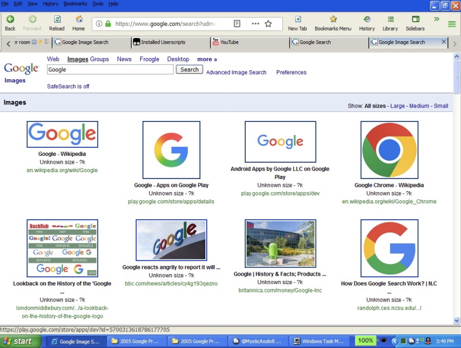Screen dimensions: 461x348
Task: Open the News search link
Action: coord(124,59)
